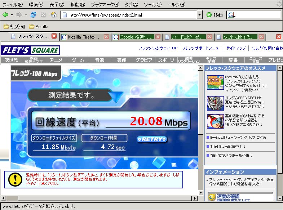Select the ゲーム category tab
The image size is (283, 210).
[x=78, y=60]
